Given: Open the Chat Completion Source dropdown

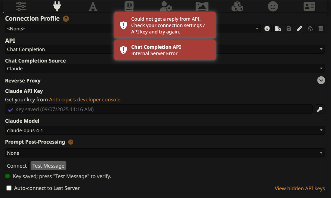Looking at the screenshot, I should tap(165, 69).
